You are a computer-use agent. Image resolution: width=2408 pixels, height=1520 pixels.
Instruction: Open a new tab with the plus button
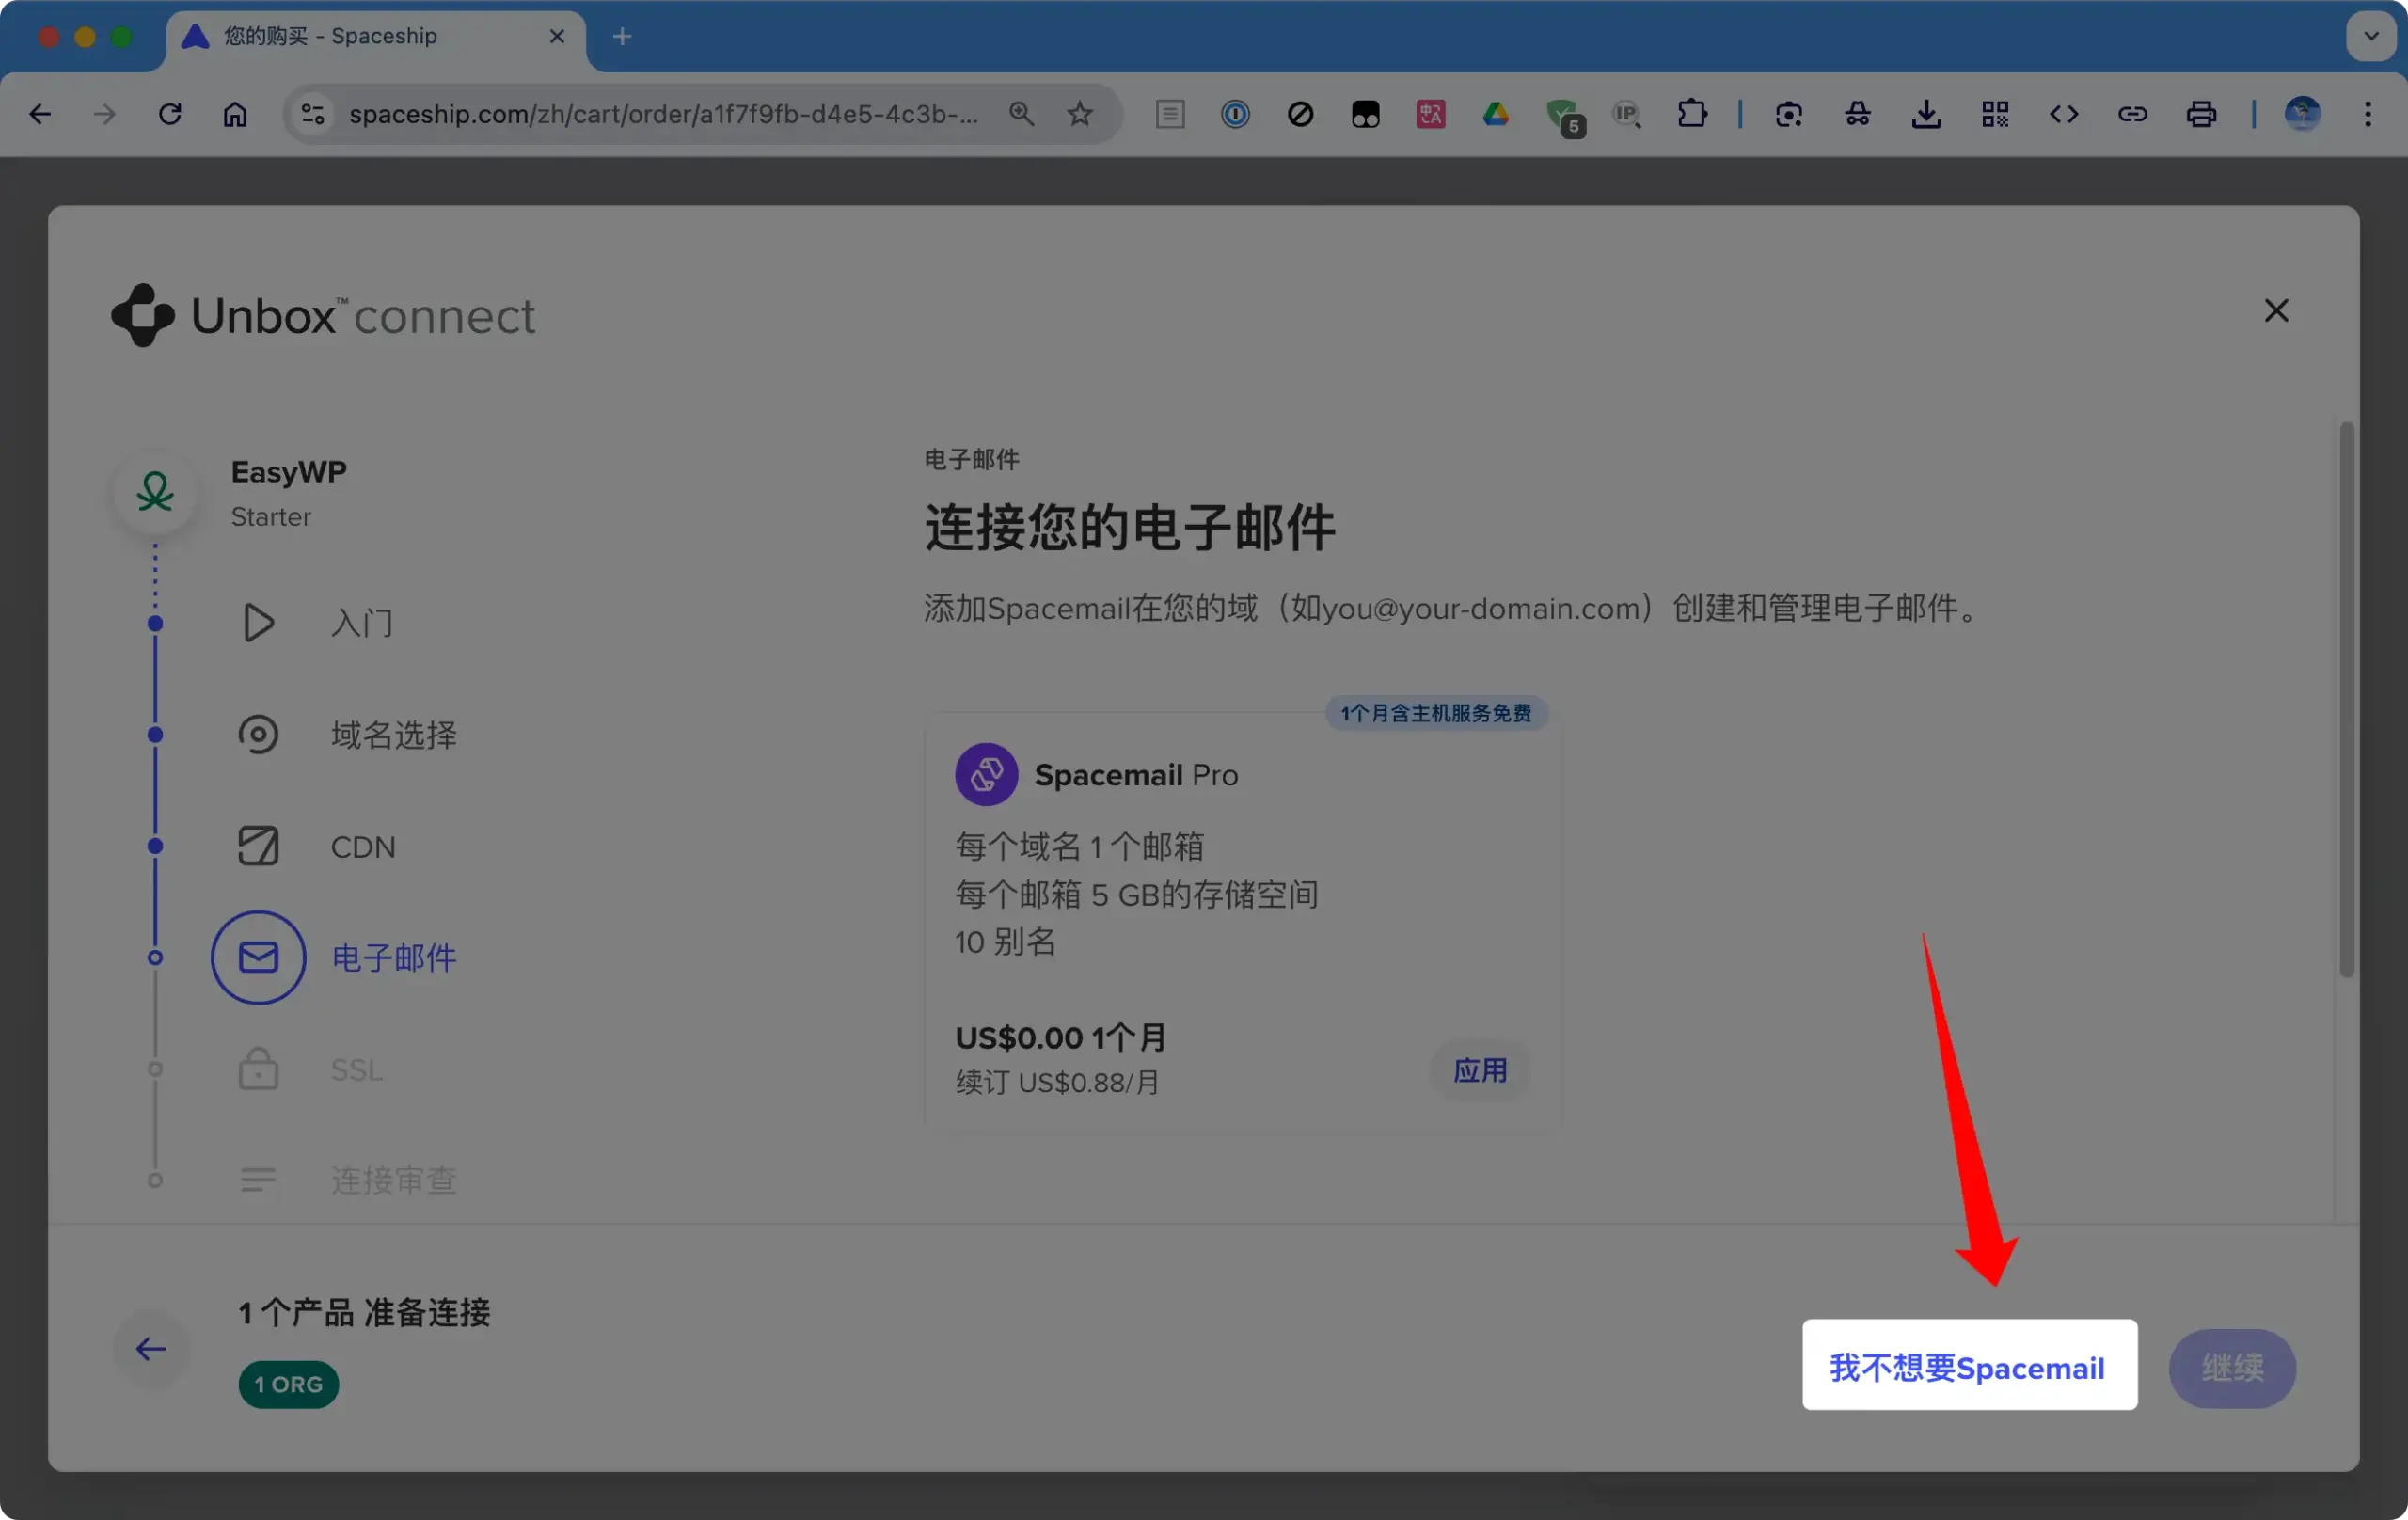coord(622,37)
